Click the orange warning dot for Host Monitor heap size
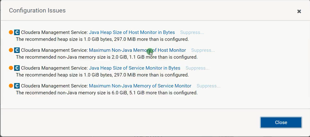Viewport: 310px width, 137px height. click(11, 32)
